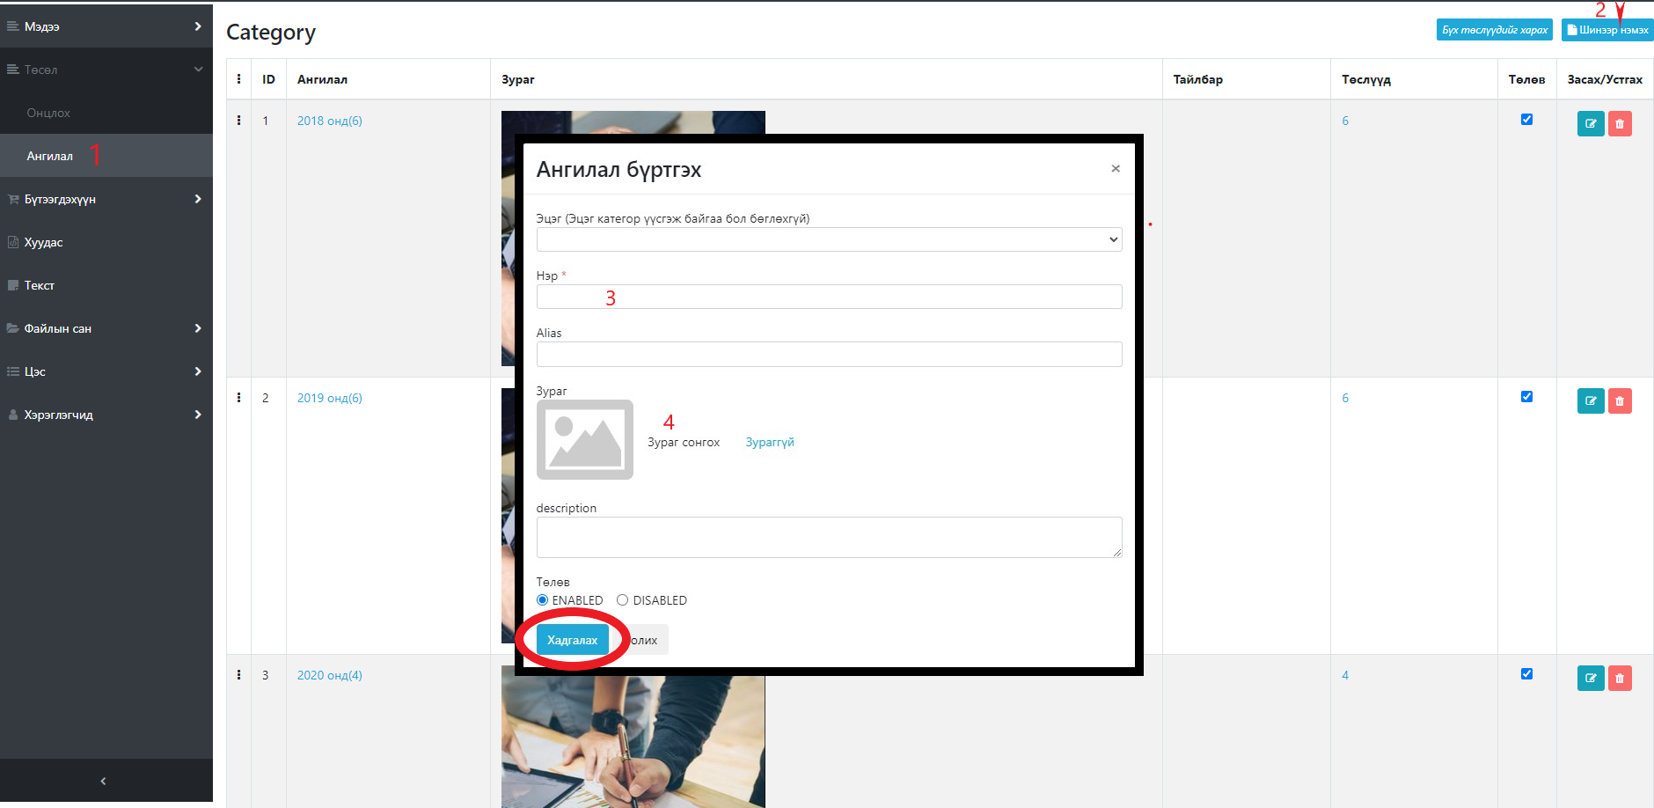Click the drag handle icon of row 2
The image size is (1654, 808).
point(238,398)
